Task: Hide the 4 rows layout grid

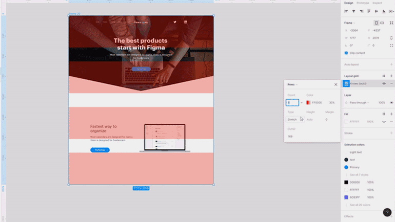Action: click(x=384, y=83)
